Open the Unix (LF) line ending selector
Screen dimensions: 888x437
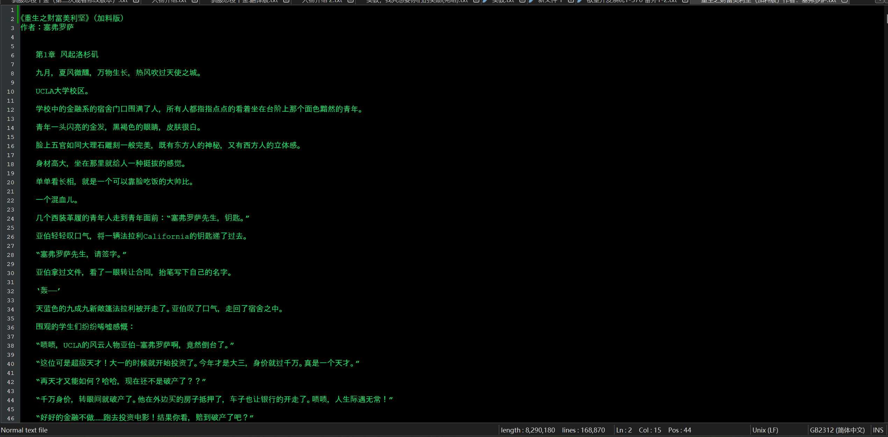click(765, 430)
